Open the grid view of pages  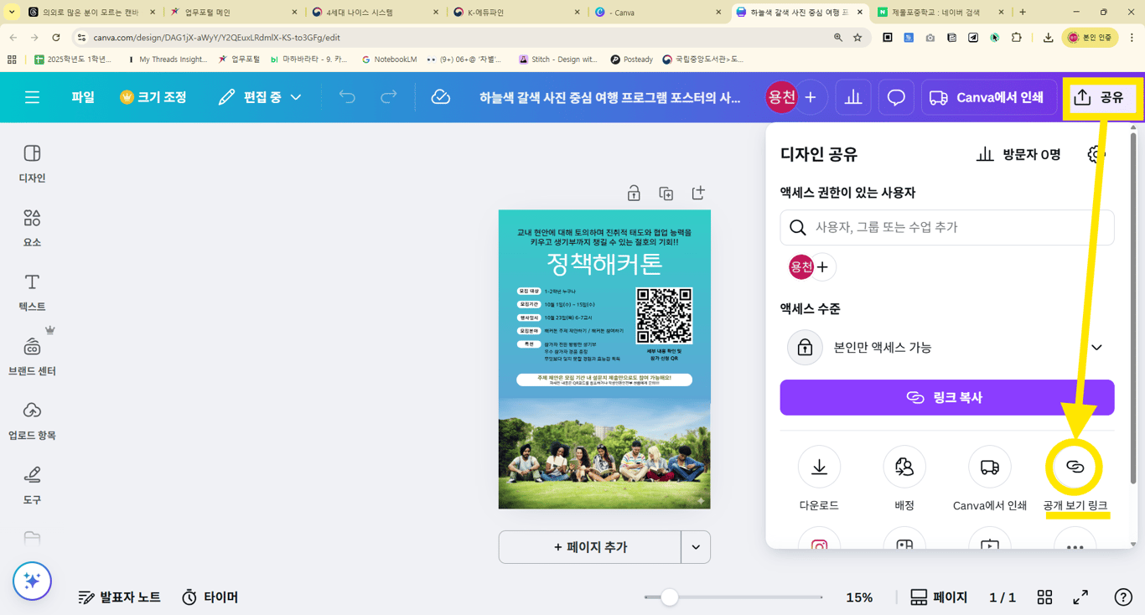[x=1044, y=597]
